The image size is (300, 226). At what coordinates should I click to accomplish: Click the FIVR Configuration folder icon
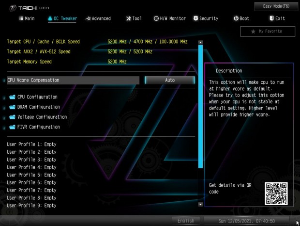12,128
